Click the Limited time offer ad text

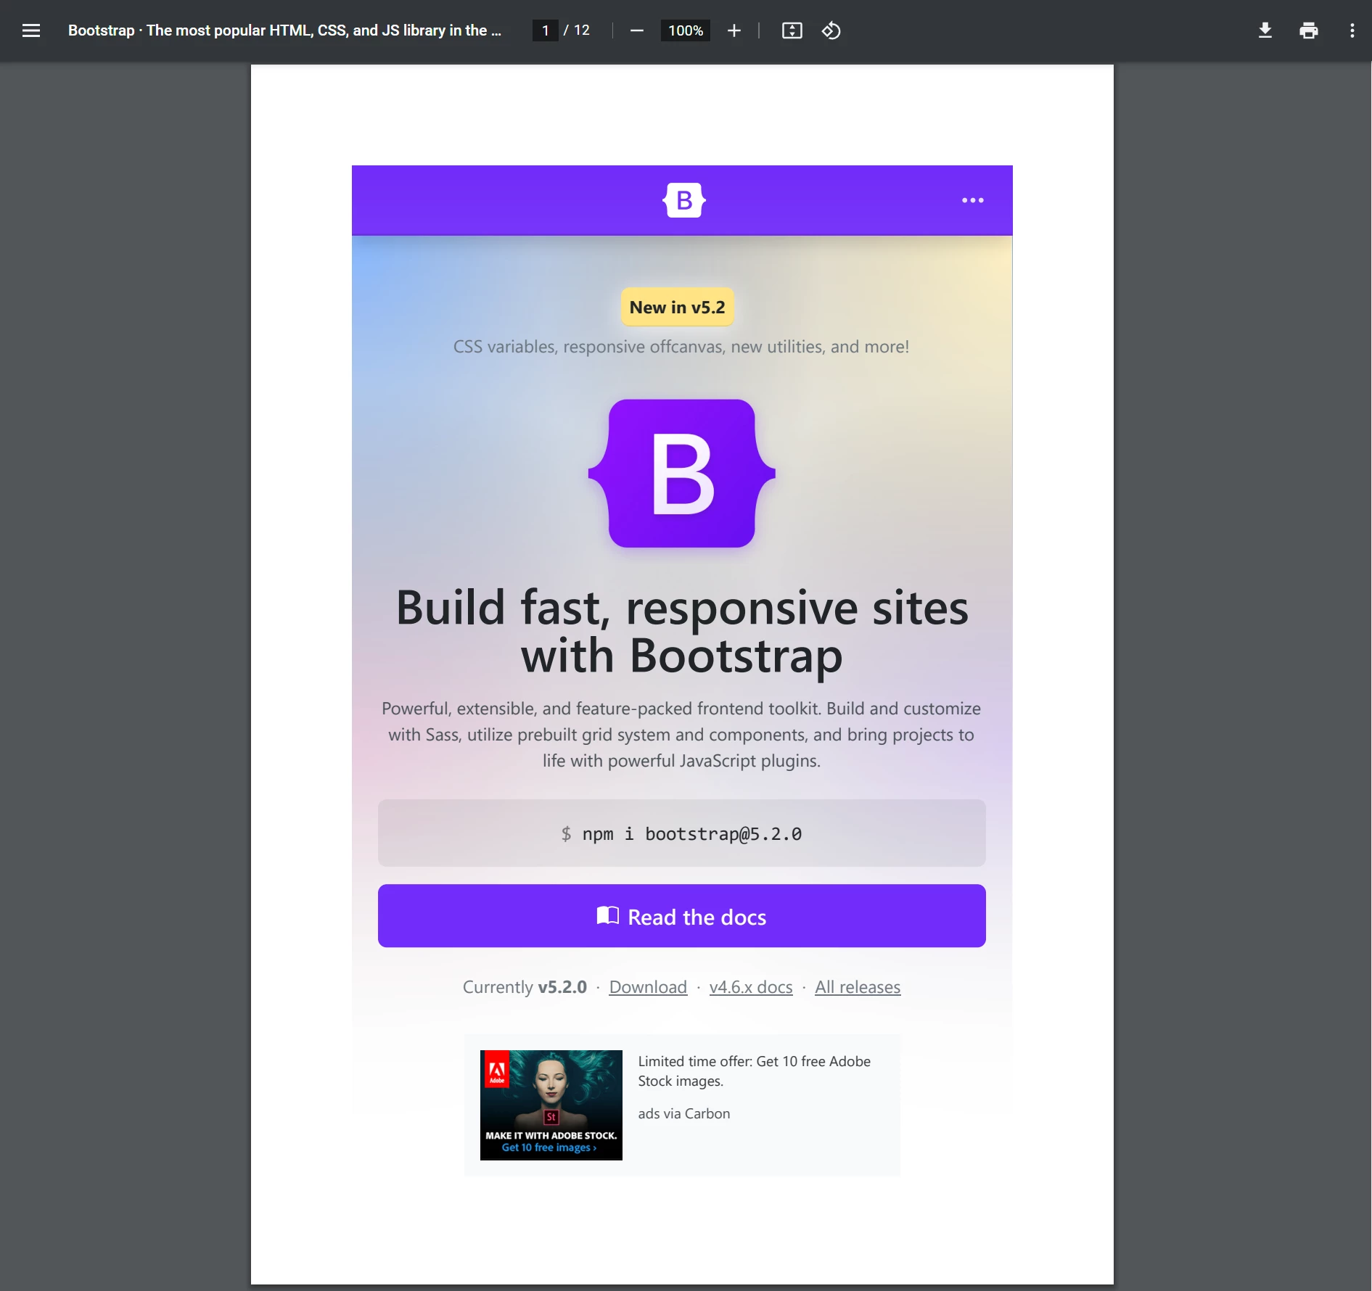pos(755,1071)
